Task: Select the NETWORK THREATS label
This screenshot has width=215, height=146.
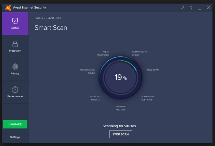Action: (x=95, y=98)
